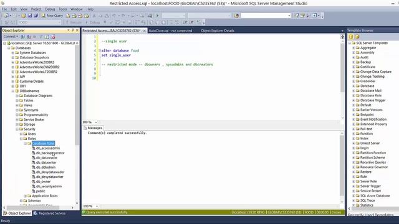Toggle auto-hide pin on Object Explorer panel
This screenshot has height=224, width=399.
pos(73,30)
